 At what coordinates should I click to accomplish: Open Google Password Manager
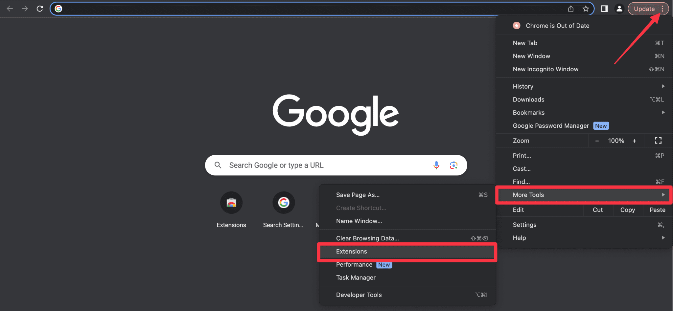[x=551, y=125]
